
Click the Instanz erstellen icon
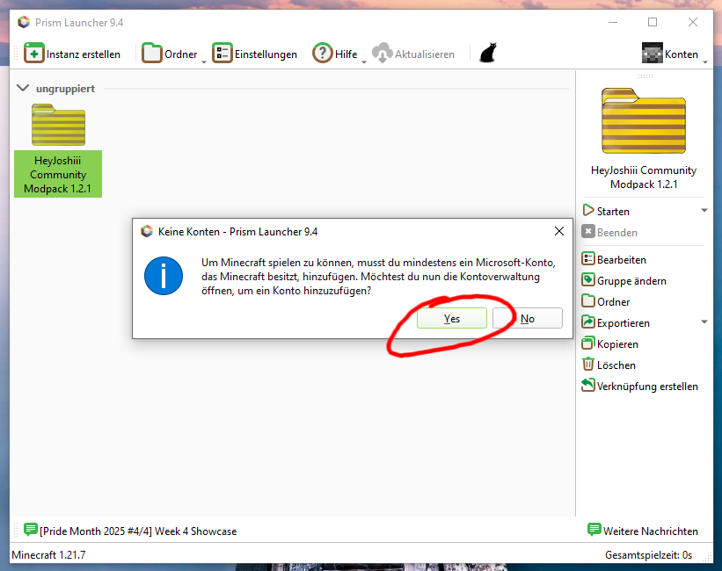pyautogui.click(x=34, y=54)
